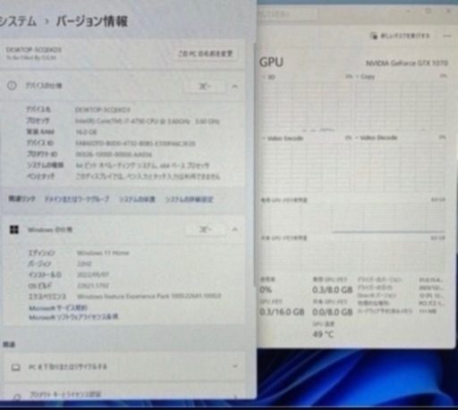The height and width of the screenshot is (410, 458).
Task: Click the key icon on the プロダクトキー row
Action: [x=16, y=397]
